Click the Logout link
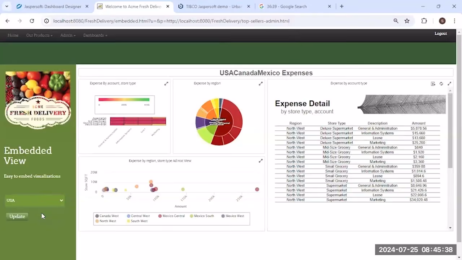The width and height of the screenshot is (462, 260). tap(441, 34)
